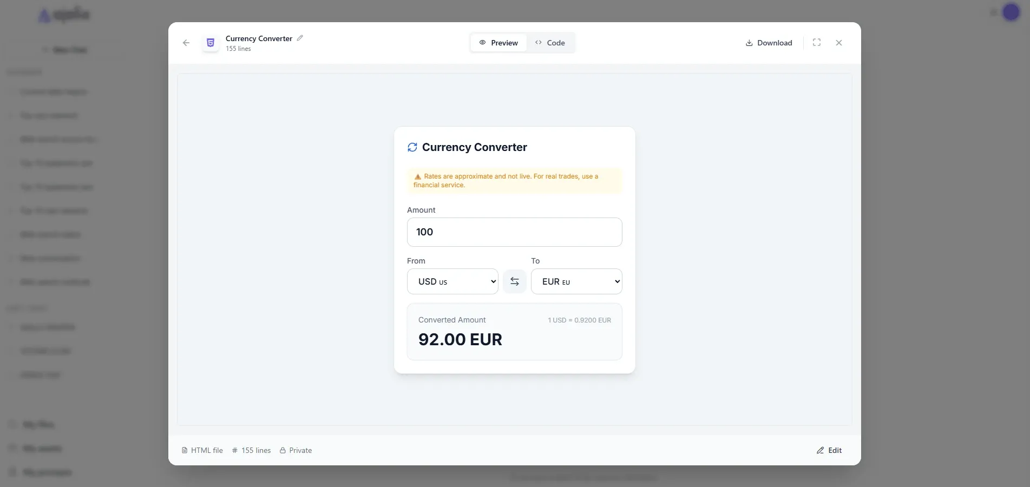Click the Edit button in the footer

pyautogui.click(x=829, y=450)
